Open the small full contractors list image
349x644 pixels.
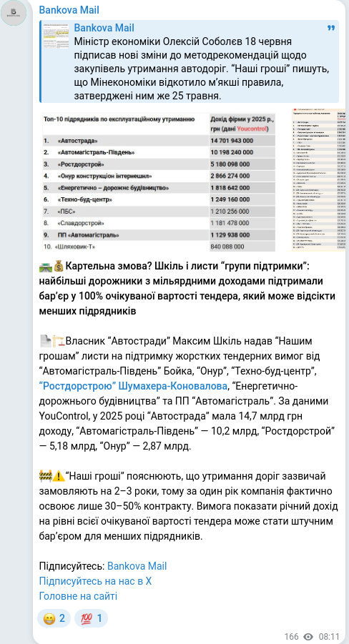tap(318, 180)
